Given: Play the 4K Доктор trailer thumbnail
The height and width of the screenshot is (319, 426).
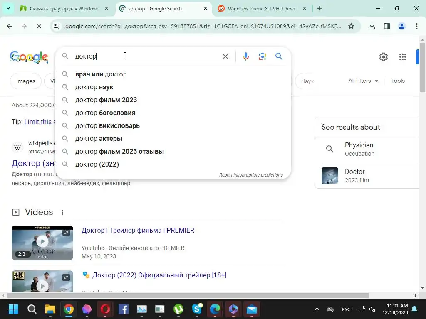Looking at the screenshot, I should [42, 281].
